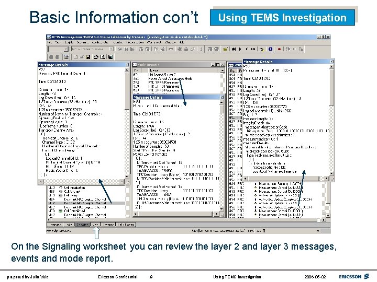Click the left scroll arrow of the middle Message Details window

(136, 214)
